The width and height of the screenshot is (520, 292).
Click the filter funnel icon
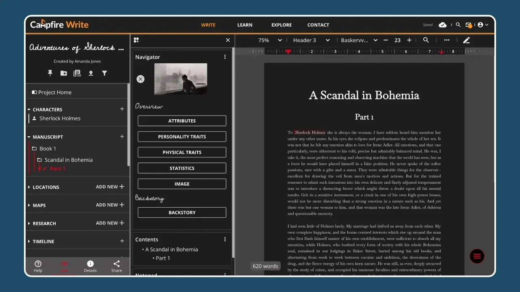104,73
